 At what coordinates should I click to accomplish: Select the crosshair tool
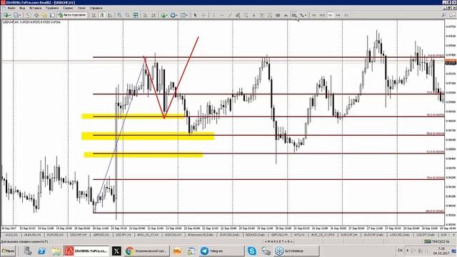[204, 15]
